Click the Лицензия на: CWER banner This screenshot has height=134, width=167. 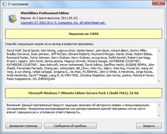click(83, 34)
